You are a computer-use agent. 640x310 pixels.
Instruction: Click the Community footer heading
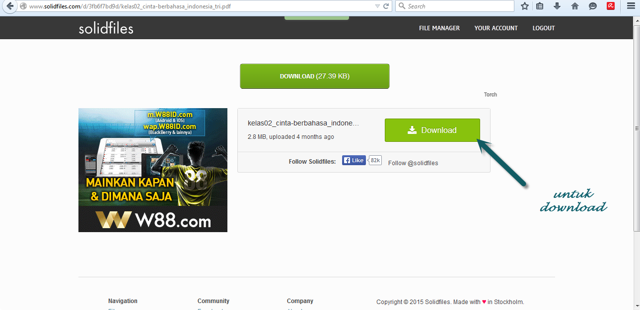pyautogui.click(x=213, y=301)
